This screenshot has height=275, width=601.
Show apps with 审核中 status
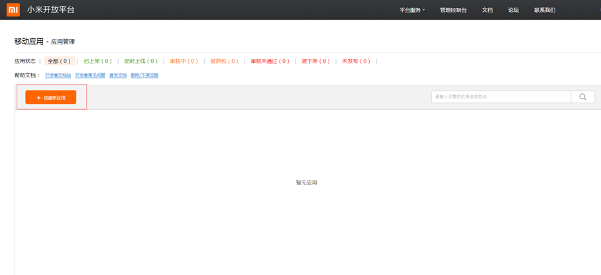[x=184, y=61]
